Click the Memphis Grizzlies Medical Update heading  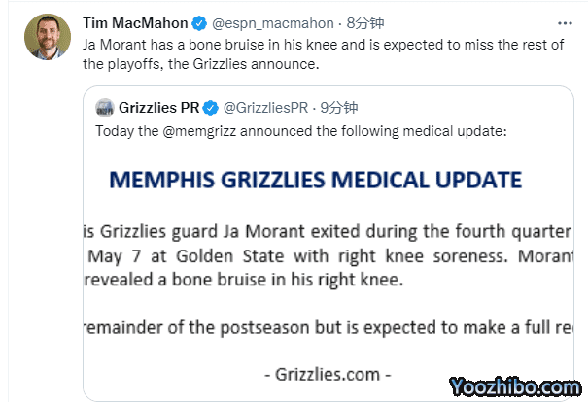tap(316, 180)
